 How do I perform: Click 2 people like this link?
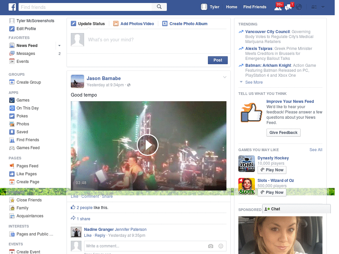84,208
